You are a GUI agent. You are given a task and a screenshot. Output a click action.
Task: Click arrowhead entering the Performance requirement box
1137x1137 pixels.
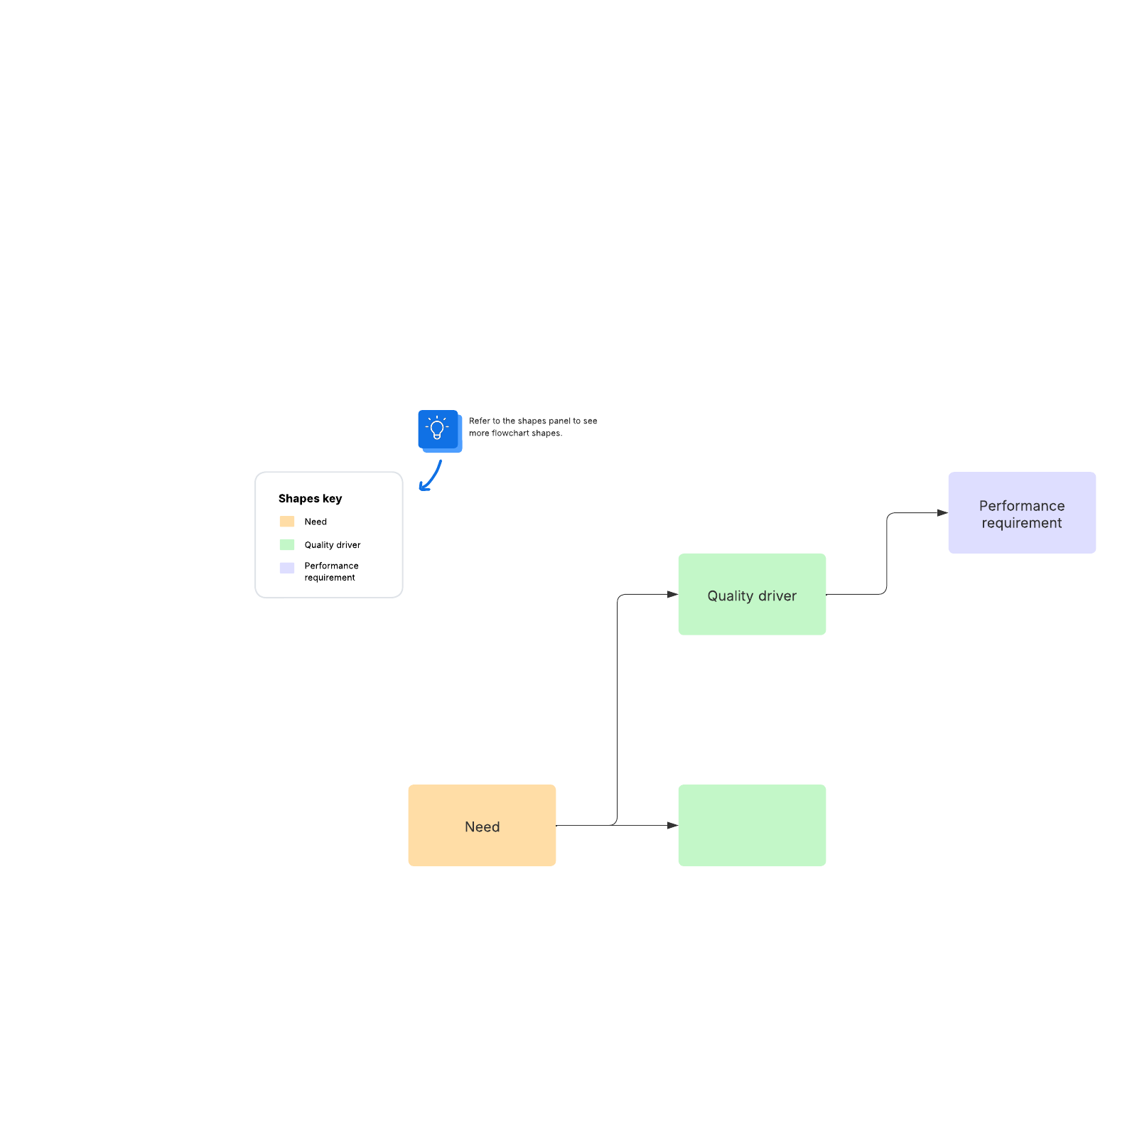coord(942,512)
